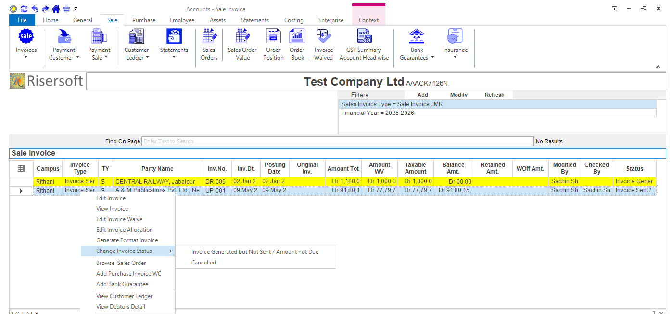Viewport: 672px width, 314px height.
Task: Click the Bank Guarantees icon
Action: [x=417, y=37]
